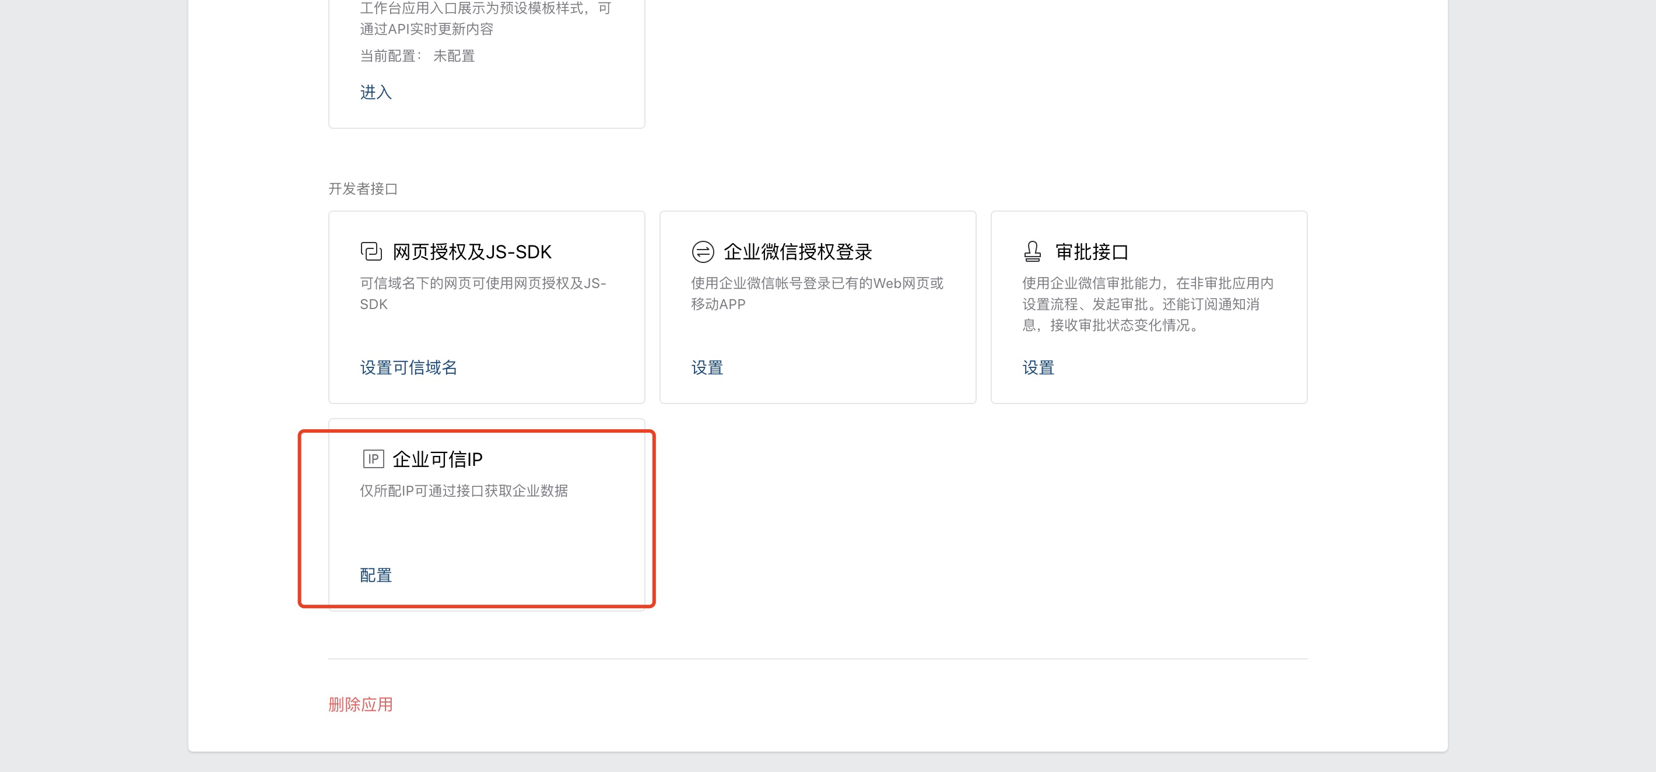
Task: Click the IP badge icon beside 企业可信IP
Action: (373, 459)
